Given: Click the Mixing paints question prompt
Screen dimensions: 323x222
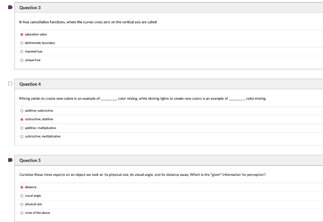Looking at the screenshot, I should (x=142, y=98).
